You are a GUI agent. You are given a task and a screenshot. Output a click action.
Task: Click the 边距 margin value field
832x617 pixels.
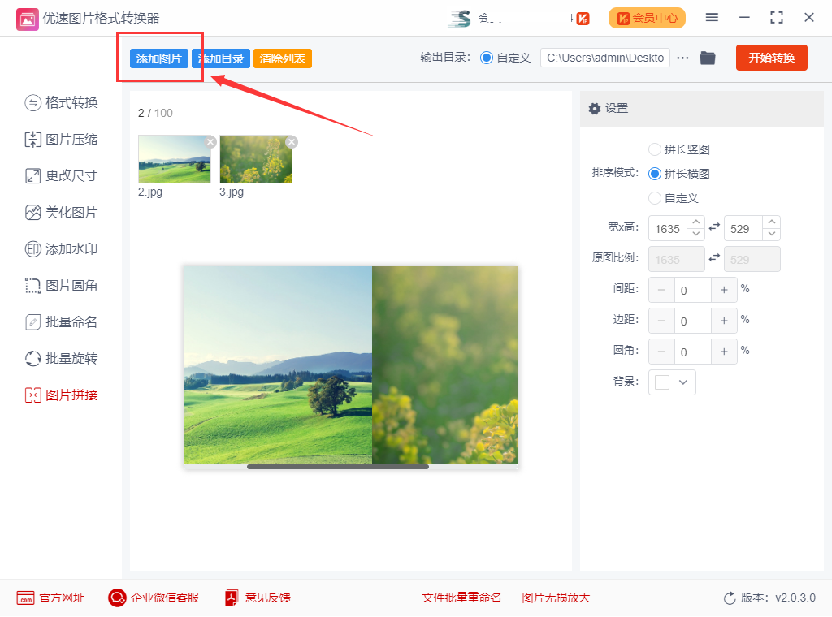click(x=693, y=321)
